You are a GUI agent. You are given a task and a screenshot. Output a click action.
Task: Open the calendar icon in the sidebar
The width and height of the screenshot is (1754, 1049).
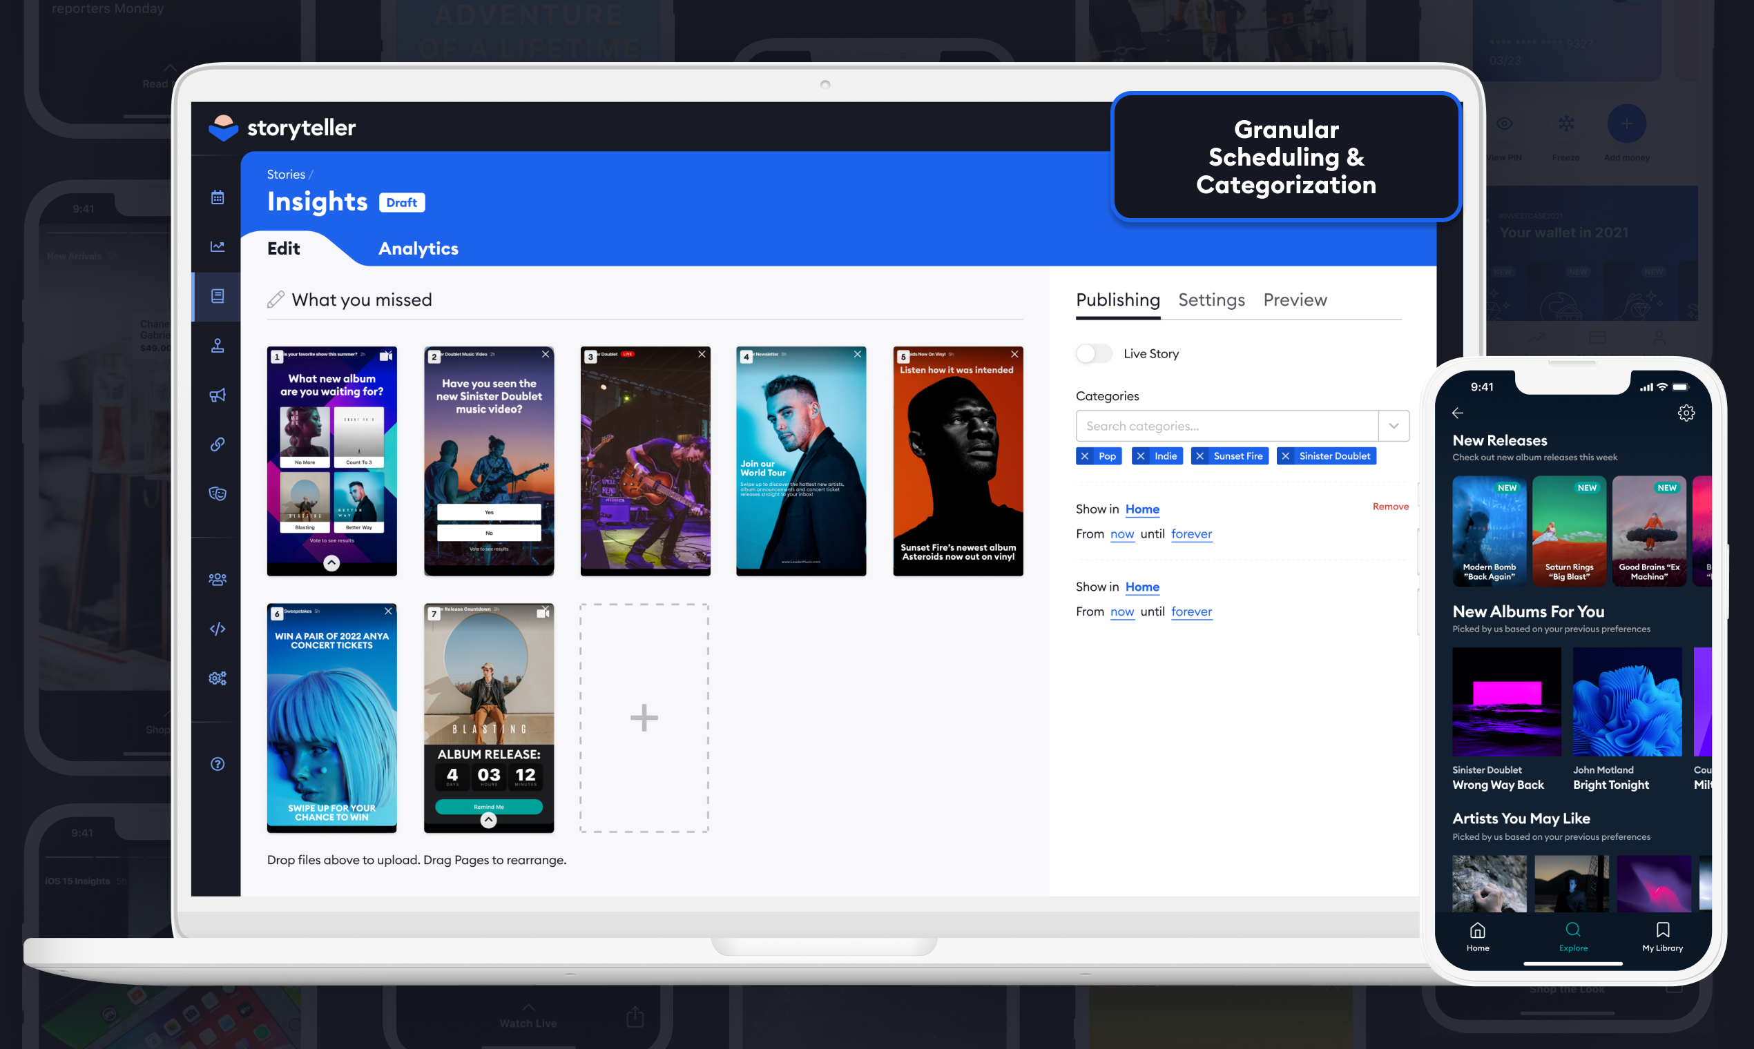tap(216, 198)
